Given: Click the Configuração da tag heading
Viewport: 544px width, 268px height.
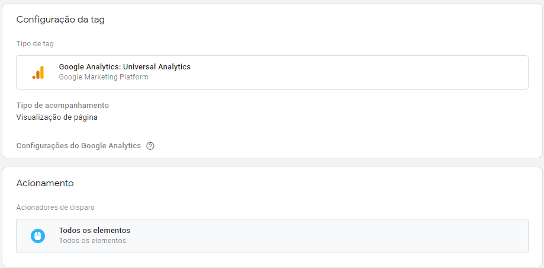Looking at the screenshot, I should pos(60,20).
